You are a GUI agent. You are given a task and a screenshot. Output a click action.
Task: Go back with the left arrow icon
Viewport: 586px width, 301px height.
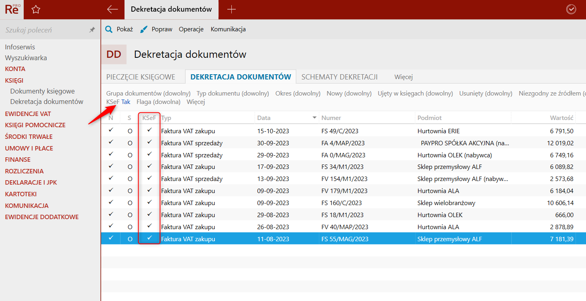(112, 9)
